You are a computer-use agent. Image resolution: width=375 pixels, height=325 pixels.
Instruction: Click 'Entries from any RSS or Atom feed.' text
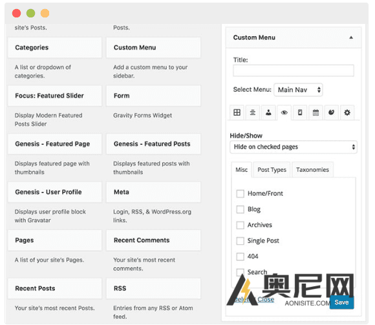[x=153, y=312]
